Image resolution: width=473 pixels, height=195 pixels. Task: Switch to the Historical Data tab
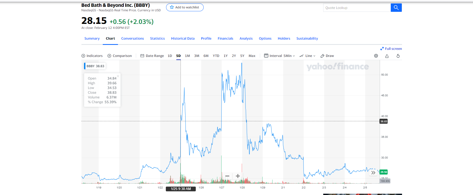(x=183, y=39)
